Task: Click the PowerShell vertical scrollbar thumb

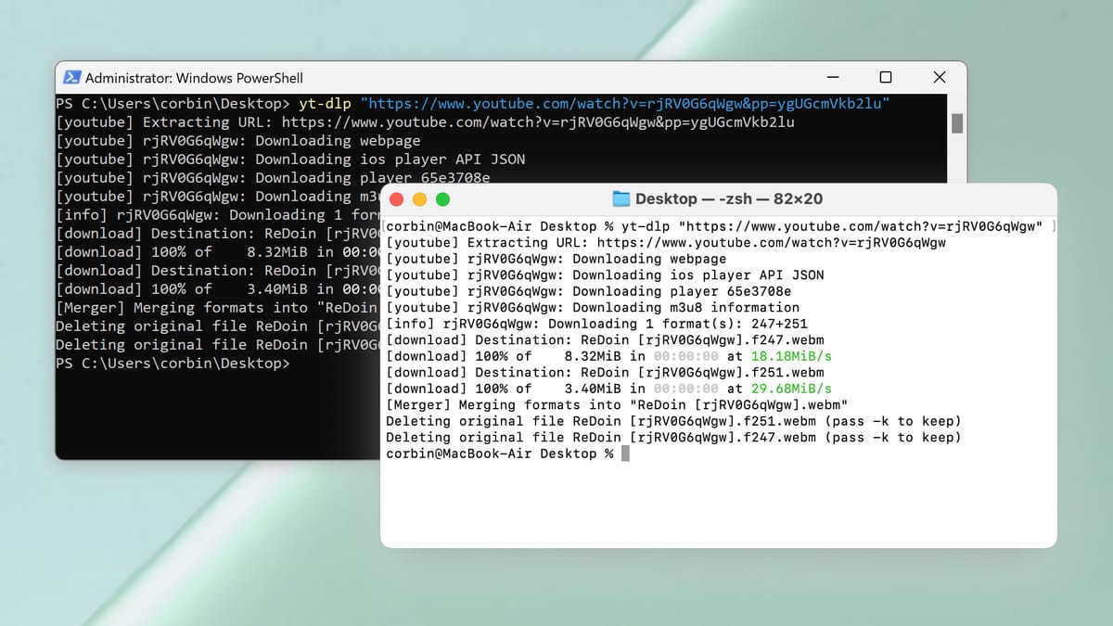Action: tap(957, 123)
